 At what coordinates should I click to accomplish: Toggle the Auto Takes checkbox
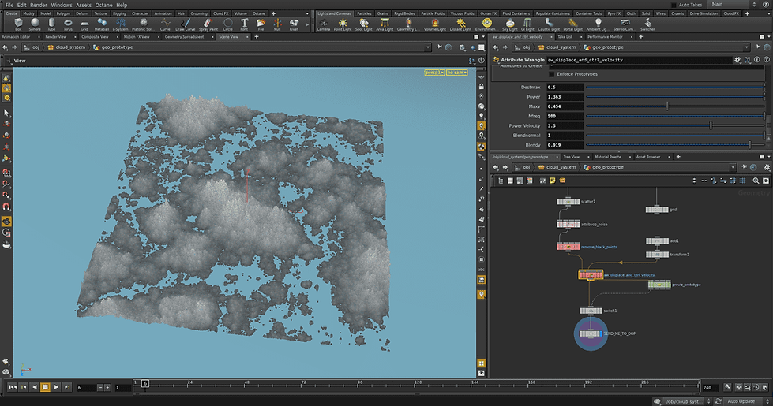tap(674, 5)
